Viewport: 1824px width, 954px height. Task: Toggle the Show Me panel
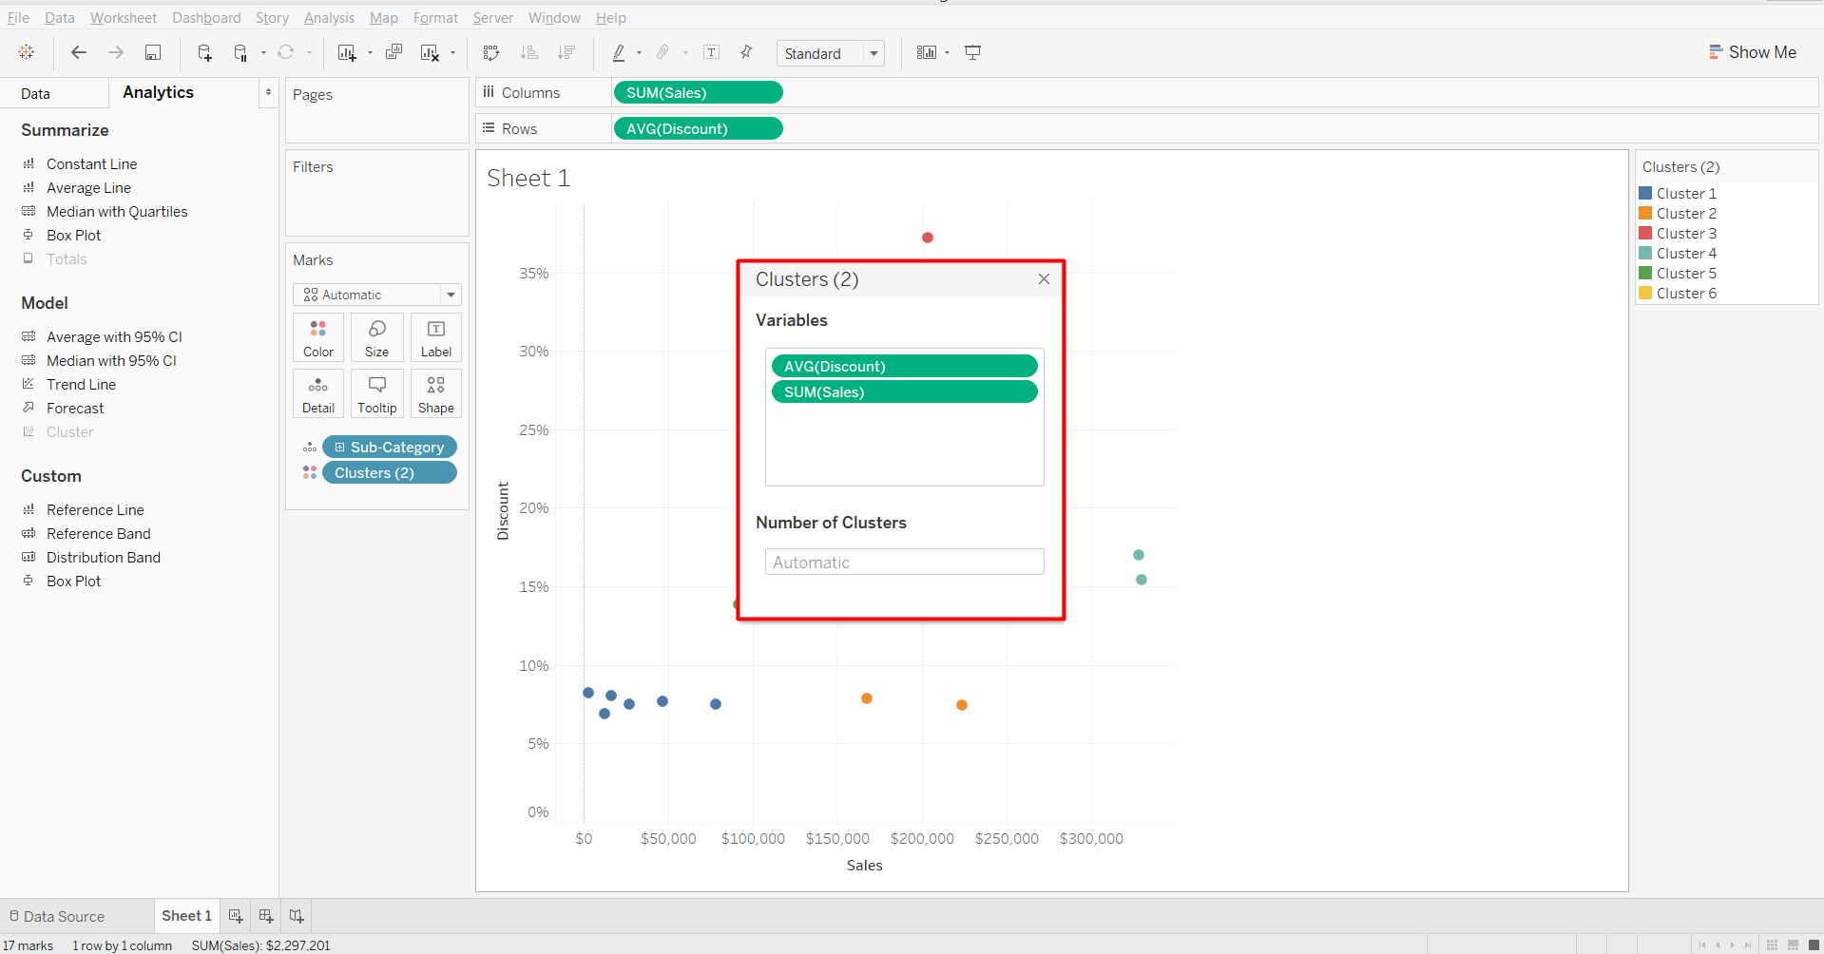click(1752, 52)
